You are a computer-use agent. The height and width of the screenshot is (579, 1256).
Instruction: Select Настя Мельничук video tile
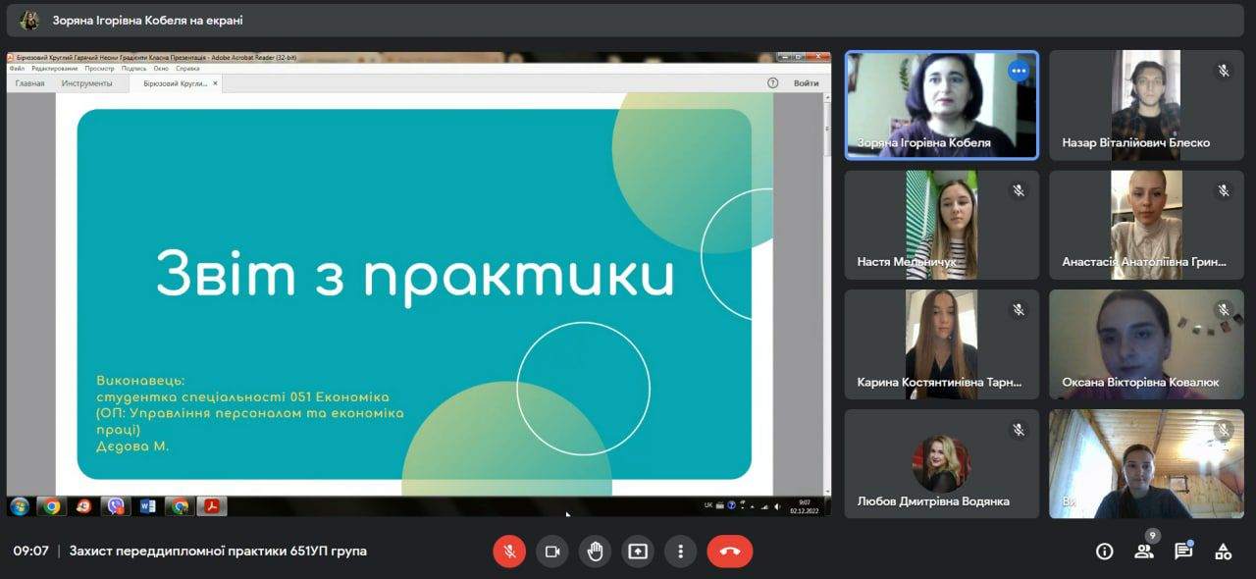tap(942, 225)
